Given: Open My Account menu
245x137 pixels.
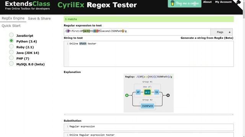Looking at the screenshot, I should 223,2.
